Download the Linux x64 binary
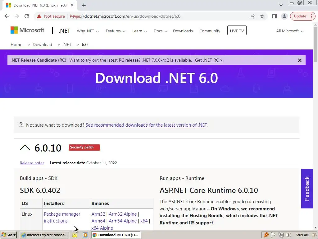This screenshot has width=318, height=239. coord(144,221)
